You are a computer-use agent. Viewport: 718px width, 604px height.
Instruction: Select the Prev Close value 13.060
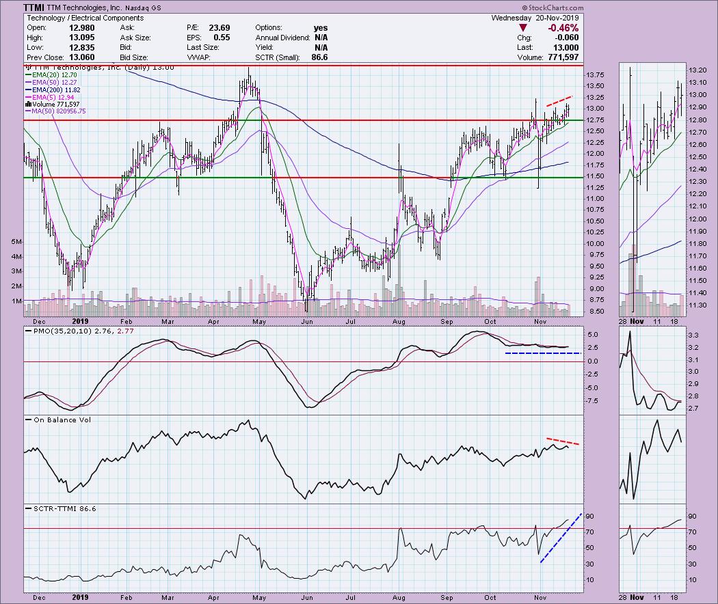click(82, 57)
